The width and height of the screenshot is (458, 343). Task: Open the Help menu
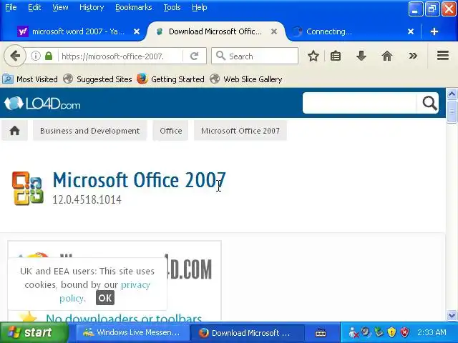(199, 7)
